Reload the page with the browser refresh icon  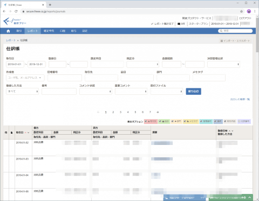click(x=16, y=11)
